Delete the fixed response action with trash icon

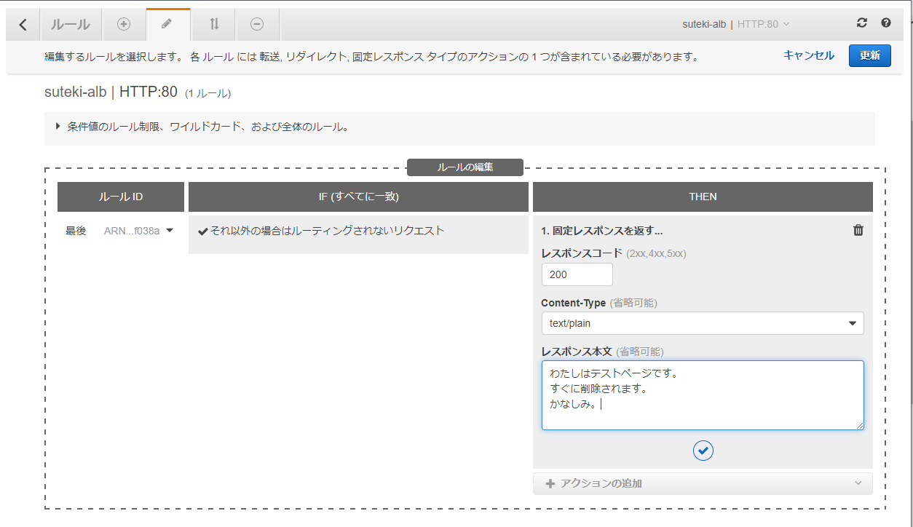858,230
